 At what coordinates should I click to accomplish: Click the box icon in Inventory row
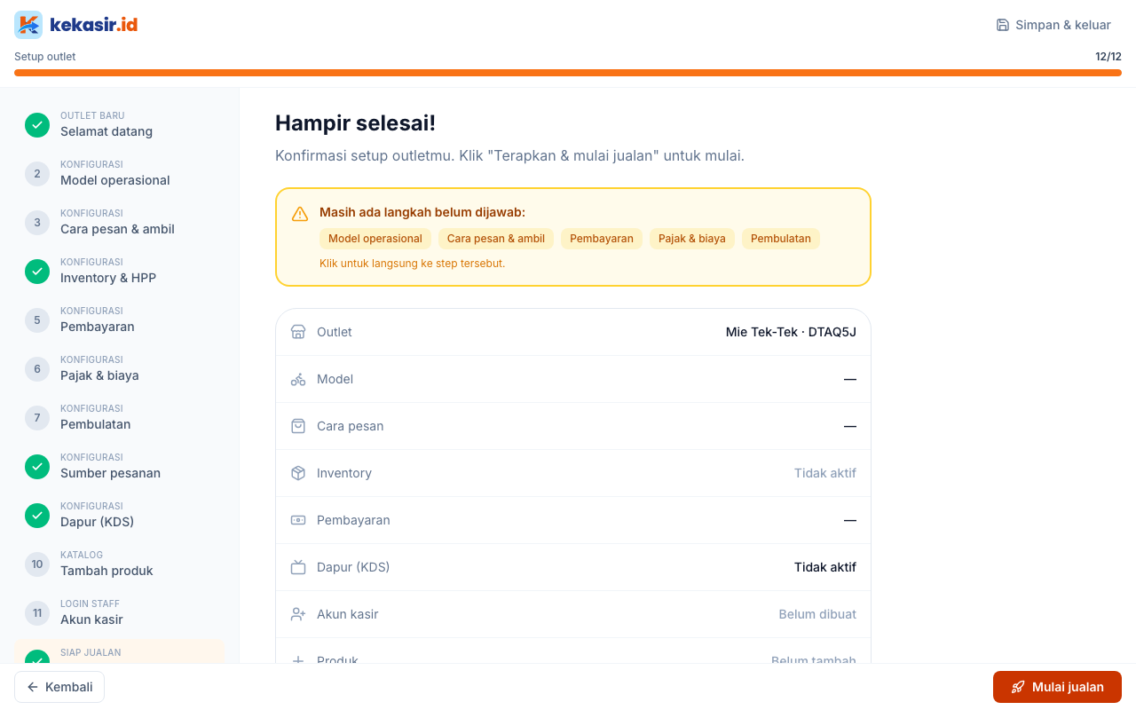(298, 473)
